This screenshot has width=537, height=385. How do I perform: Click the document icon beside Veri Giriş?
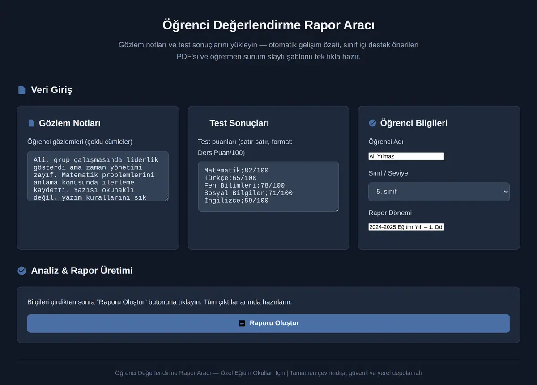(21, 90)
